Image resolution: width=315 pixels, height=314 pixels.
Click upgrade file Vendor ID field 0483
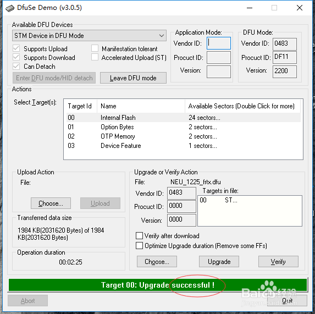pyautogui.click(x=181, y=193)
